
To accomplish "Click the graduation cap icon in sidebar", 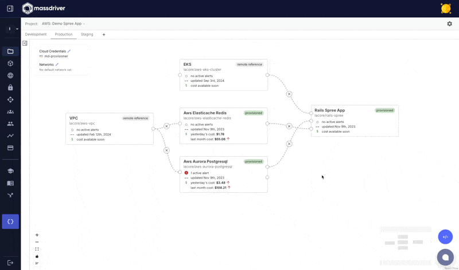I will point(10,171).
